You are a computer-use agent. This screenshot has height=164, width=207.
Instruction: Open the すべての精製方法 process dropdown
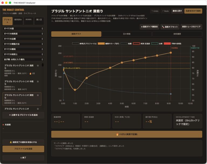pos(23,44)
